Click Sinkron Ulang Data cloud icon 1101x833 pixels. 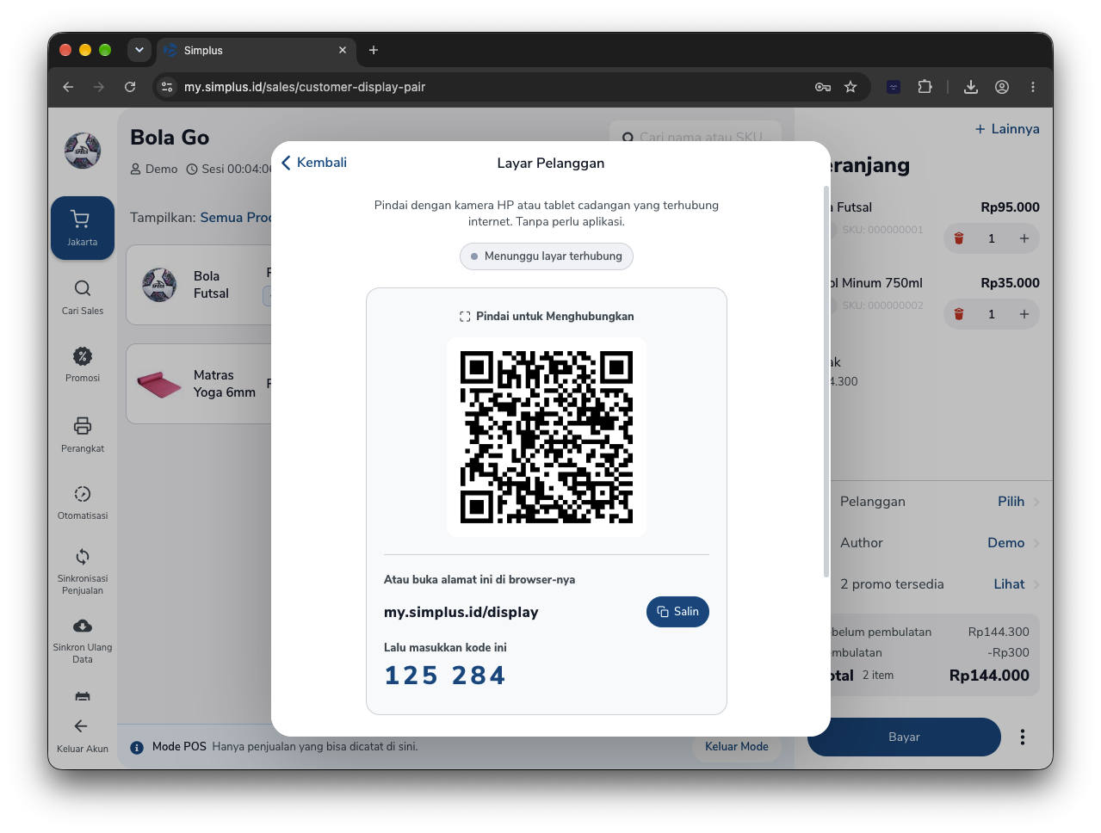click(83, 626)
